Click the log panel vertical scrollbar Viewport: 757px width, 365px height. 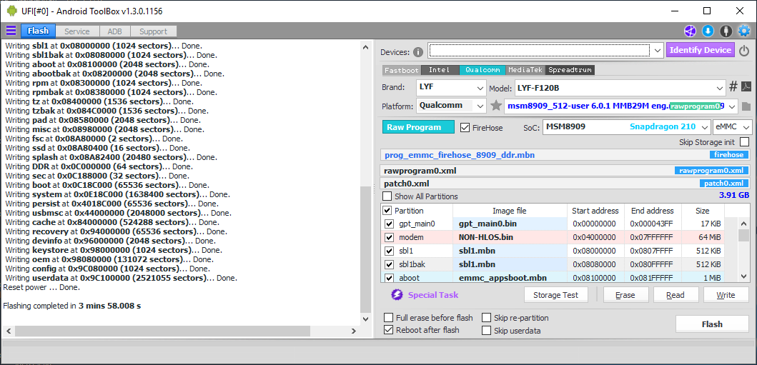tap(366, 249)
